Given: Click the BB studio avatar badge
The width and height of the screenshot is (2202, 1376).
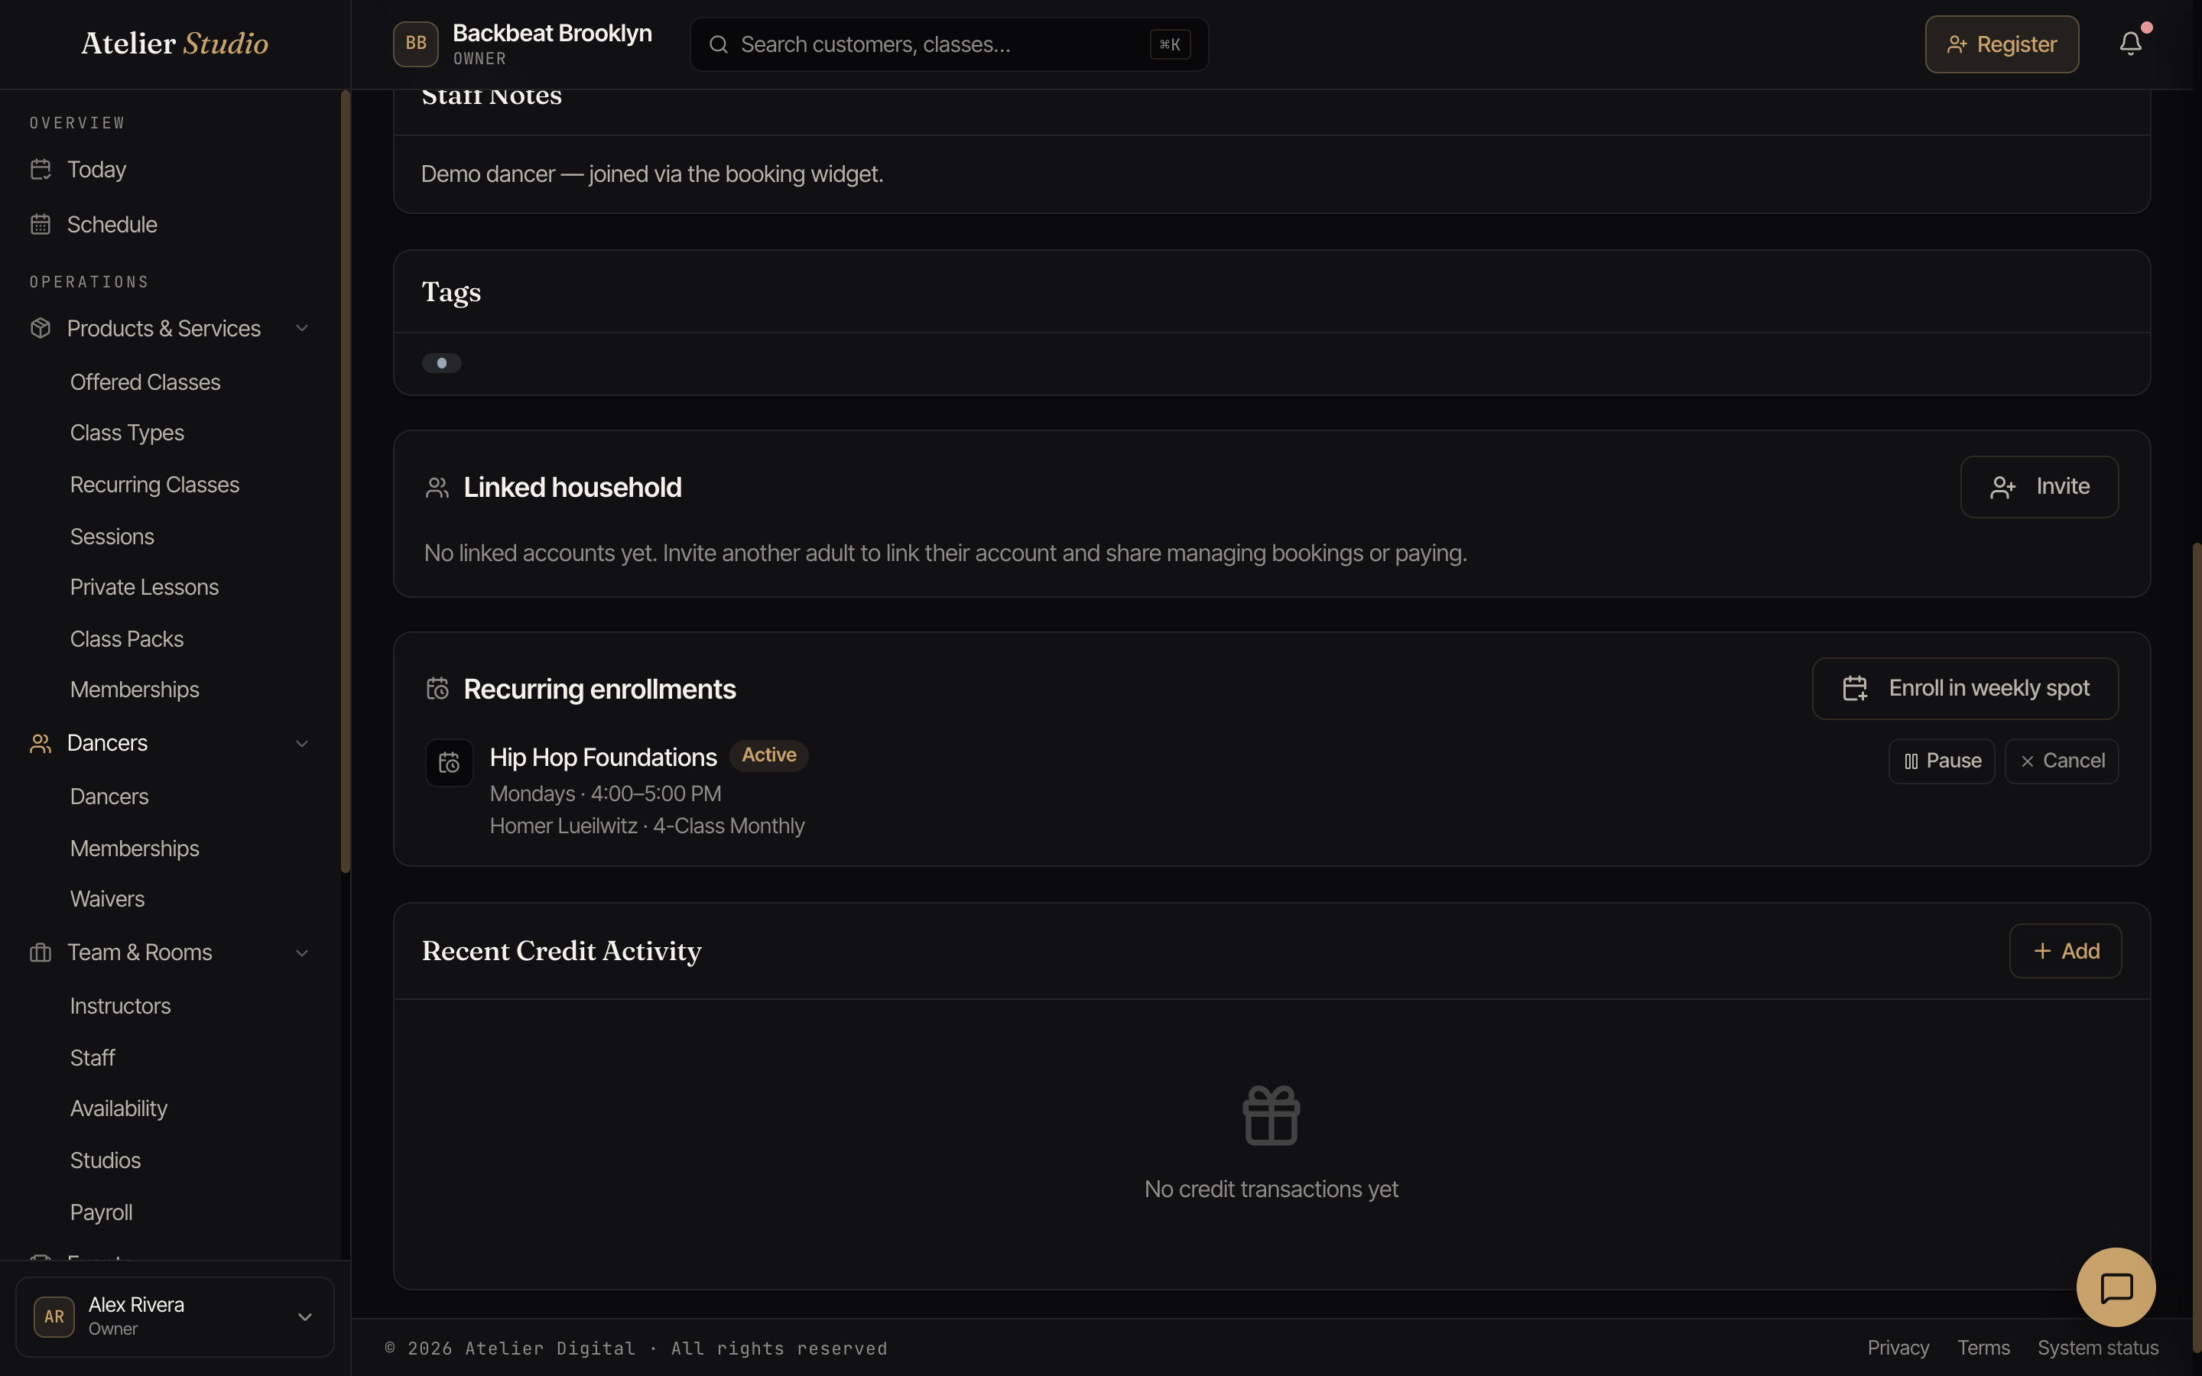Looking at the screenshot, I should click(416, 44).
